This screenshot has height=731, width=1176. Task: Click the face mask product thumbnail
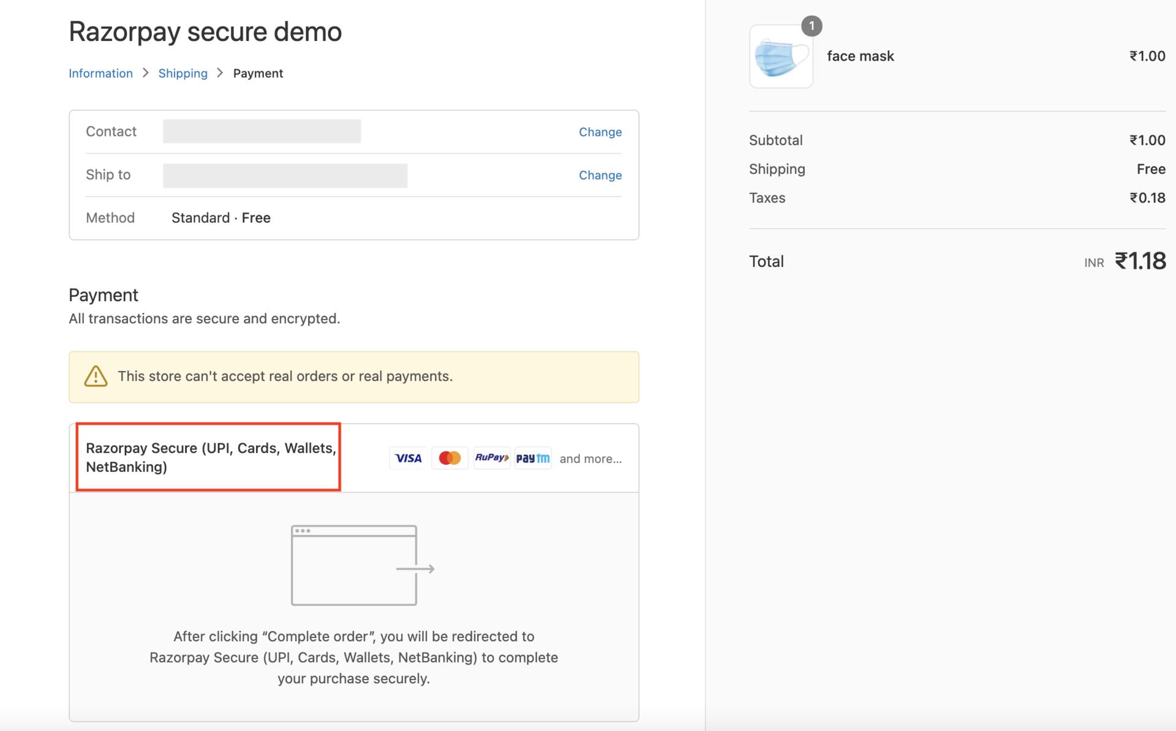(x=781, y=56)
